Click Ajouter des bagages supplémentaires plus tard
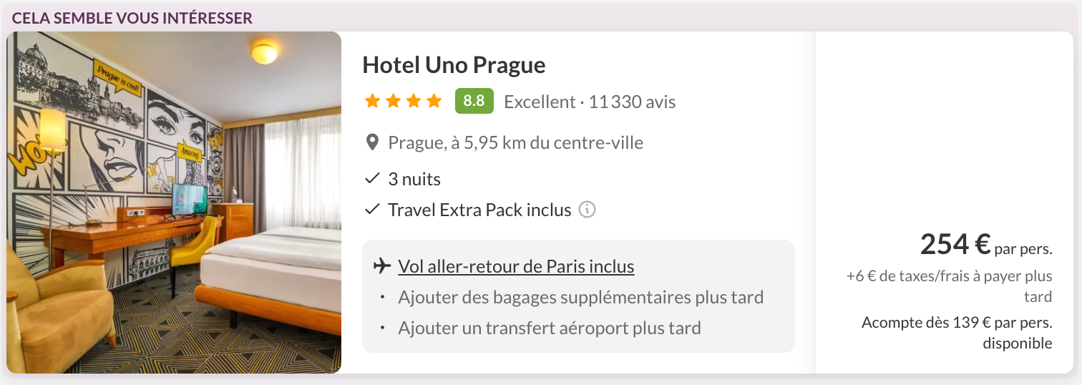Image resolution: width=1082 pixels, height=385 pixels. tap(580, 297)
